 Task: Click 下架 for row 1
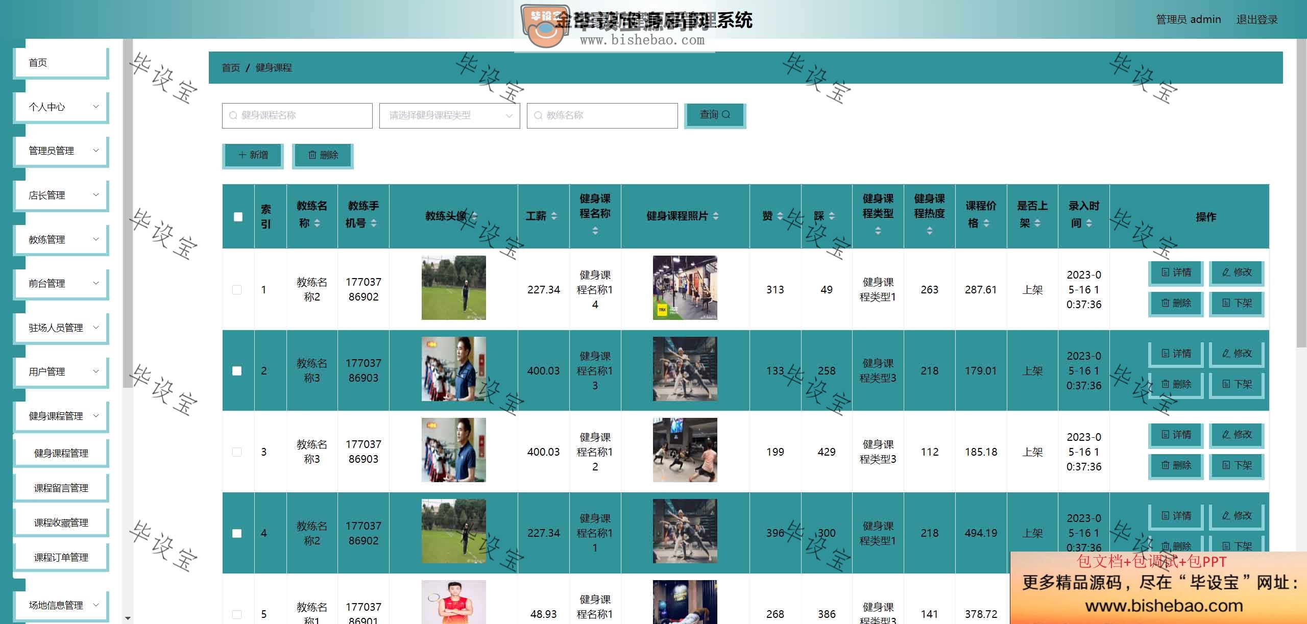click(1237, 304)
